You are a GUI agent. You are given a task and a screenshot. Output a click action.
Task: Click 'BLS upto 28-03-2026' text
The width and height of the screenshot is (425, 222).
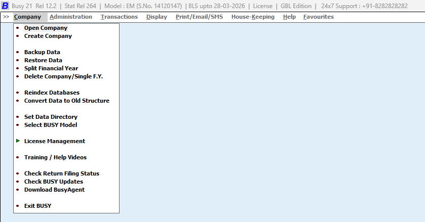(x=217, y=6)
